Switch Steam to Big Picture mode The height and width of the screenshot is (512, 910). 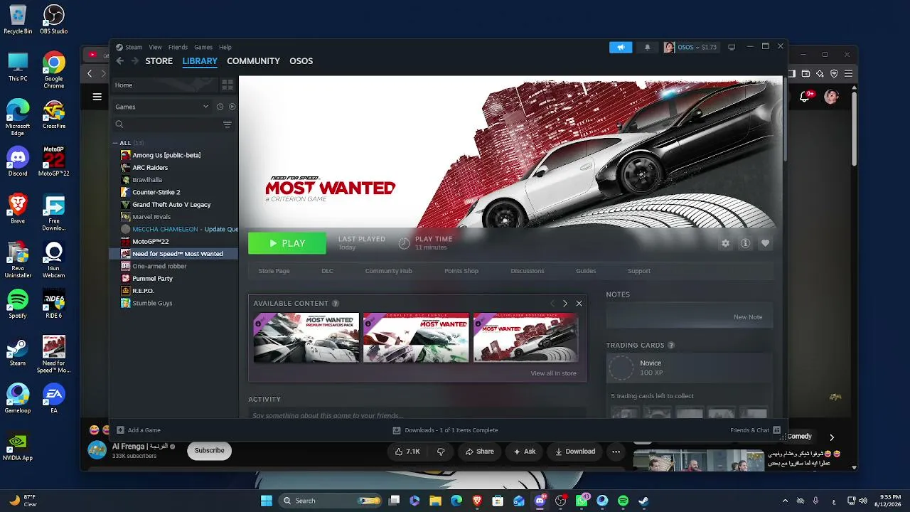point(732,47)
